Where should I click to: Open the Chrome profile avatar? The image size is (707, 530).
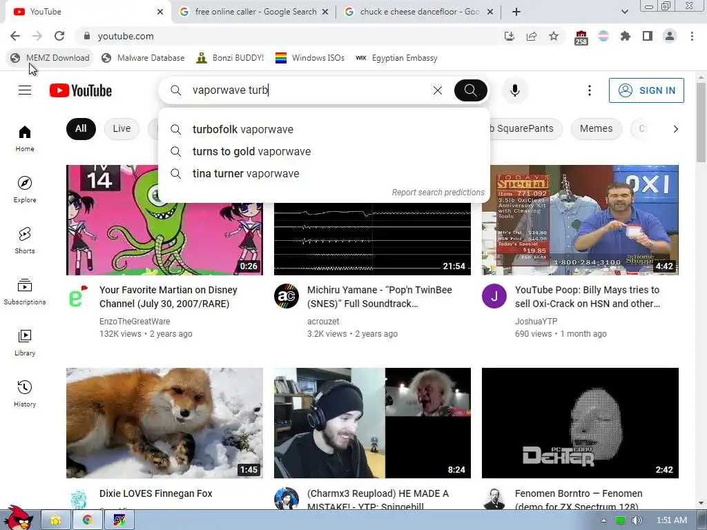pos(670,36)
